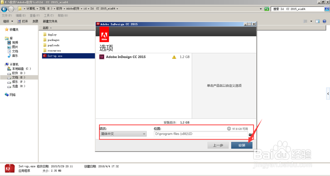Click the 计算机 breadcrumb in address bar
This screenshot has height=176, width=330.
click(31, 9)
